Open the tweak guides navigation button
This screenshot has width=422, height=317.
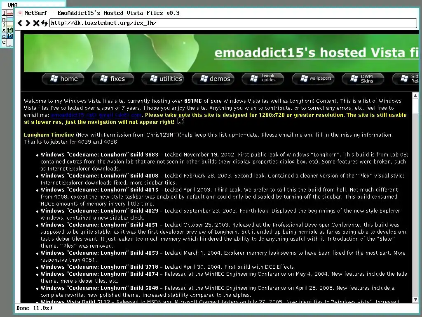[263, 79]
